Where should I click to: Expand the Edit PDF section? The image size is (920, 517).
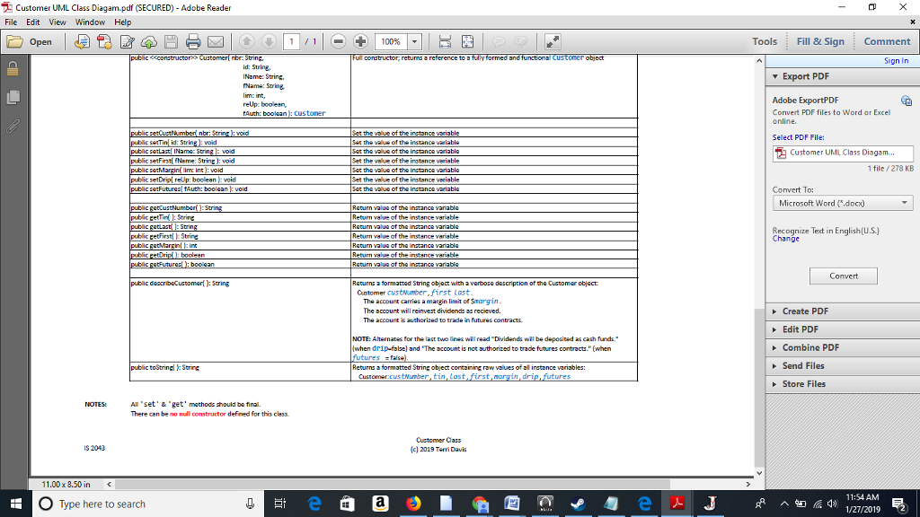point(843,329)
